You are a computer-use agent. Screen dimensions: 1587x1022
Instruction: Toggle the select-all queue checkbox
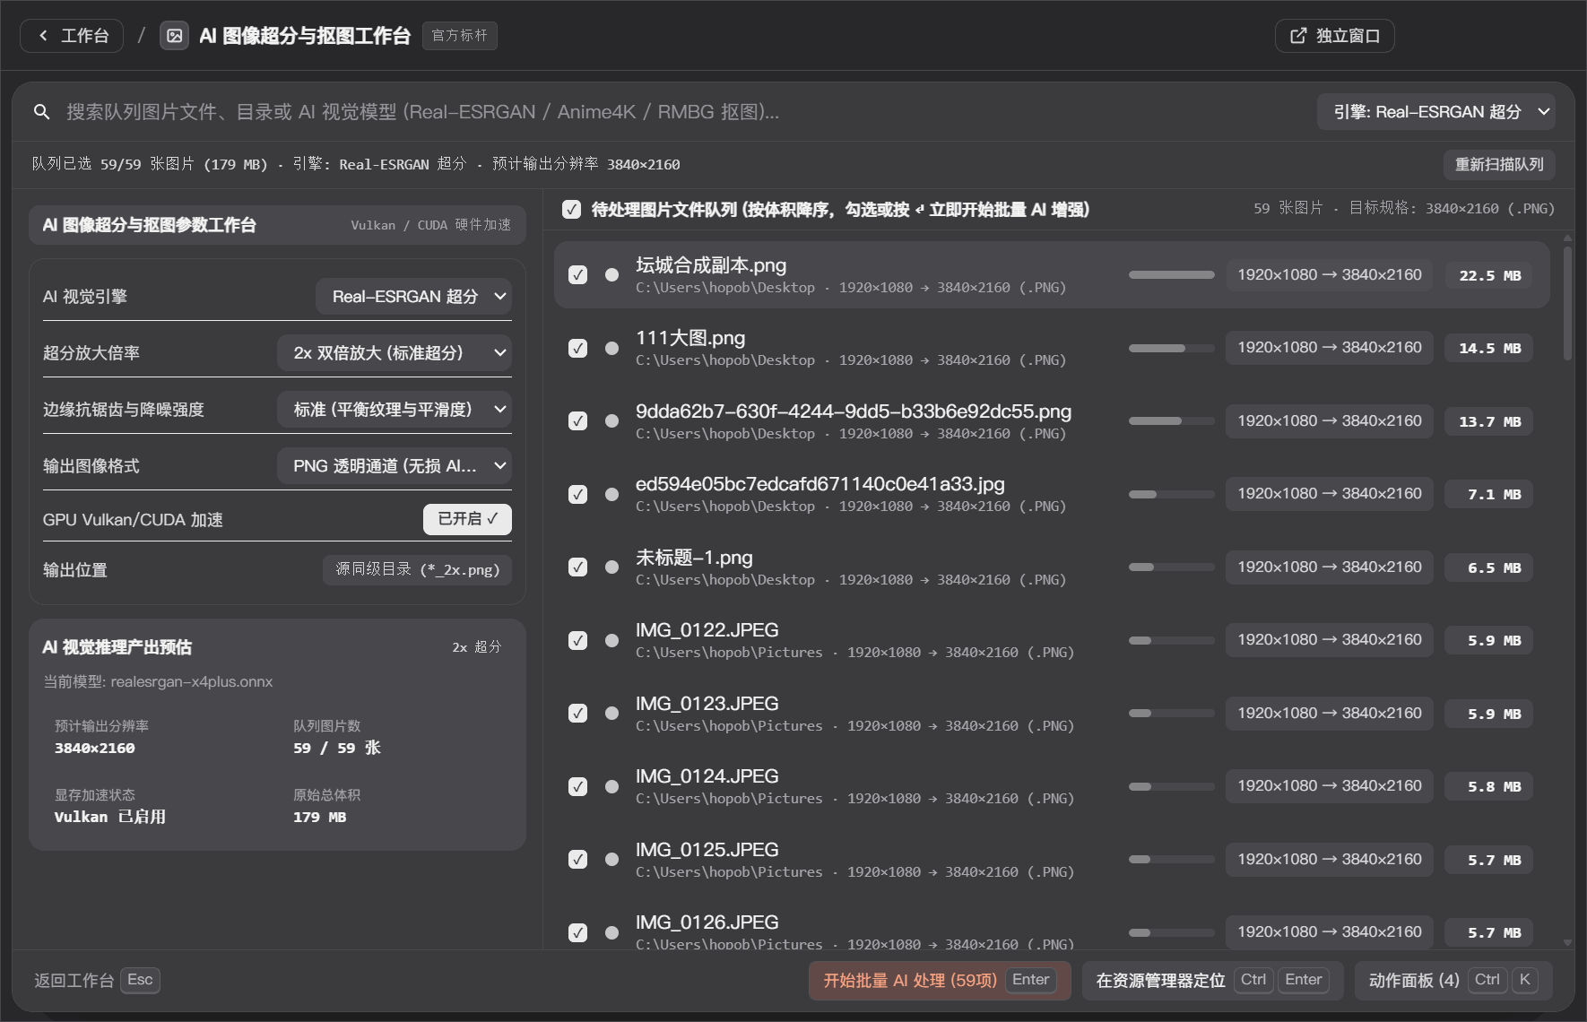coord(571,210)
